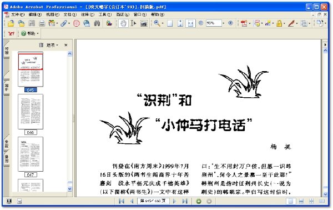This screenshot has width=333, height=210.
Task: Select the Hand tool
Action: point(123,23)
